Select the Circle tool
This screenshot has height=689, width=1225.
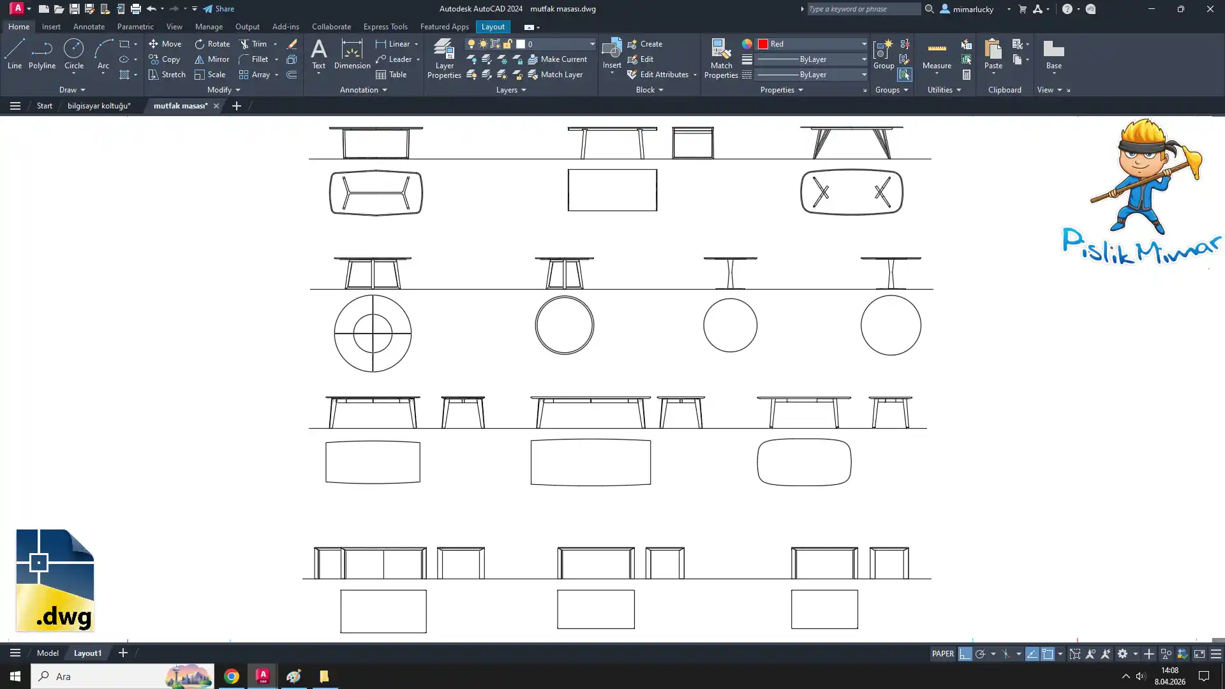74,54
